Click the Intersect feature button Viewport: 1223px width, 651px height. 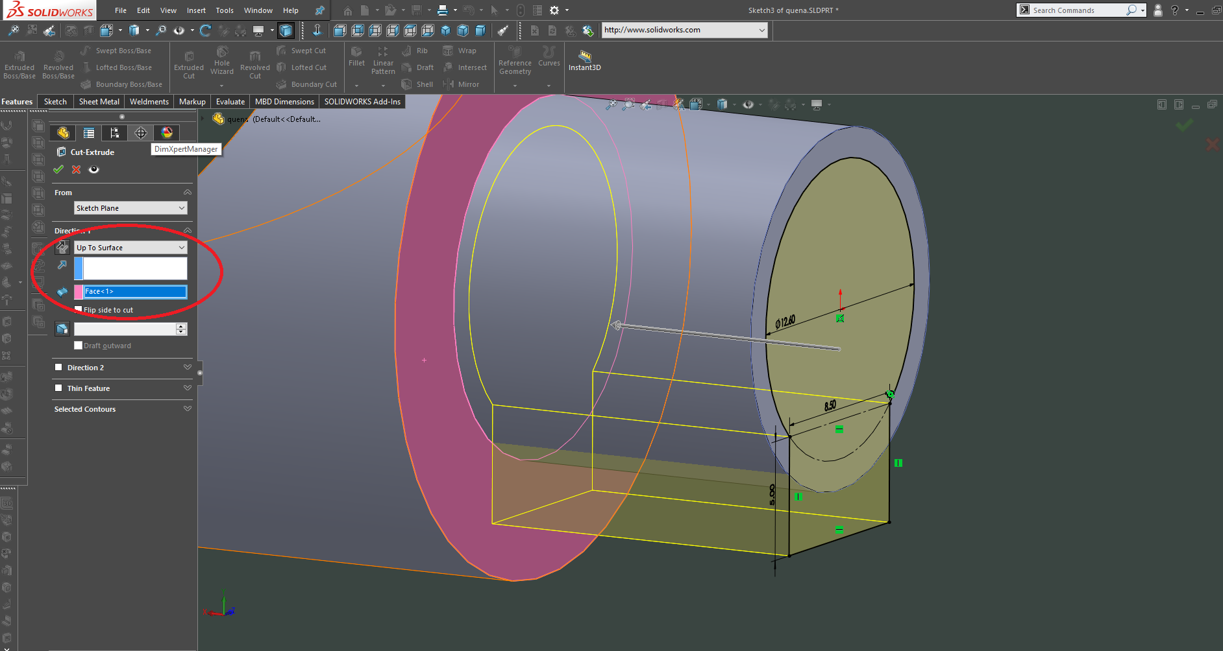pyautogui.click(x=465, y=67)
